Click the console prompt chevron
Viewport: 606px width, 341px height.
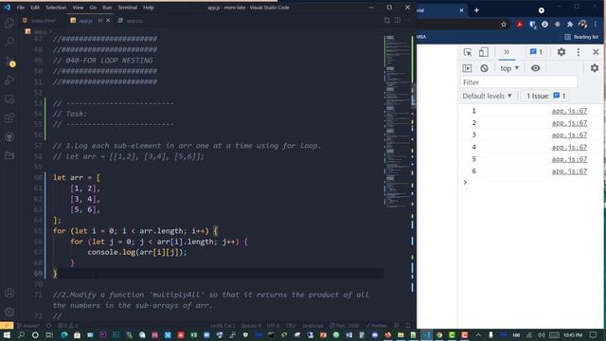[465, 182]
